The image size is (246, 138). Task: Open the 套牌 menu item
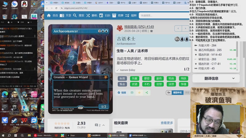[121, 16]
